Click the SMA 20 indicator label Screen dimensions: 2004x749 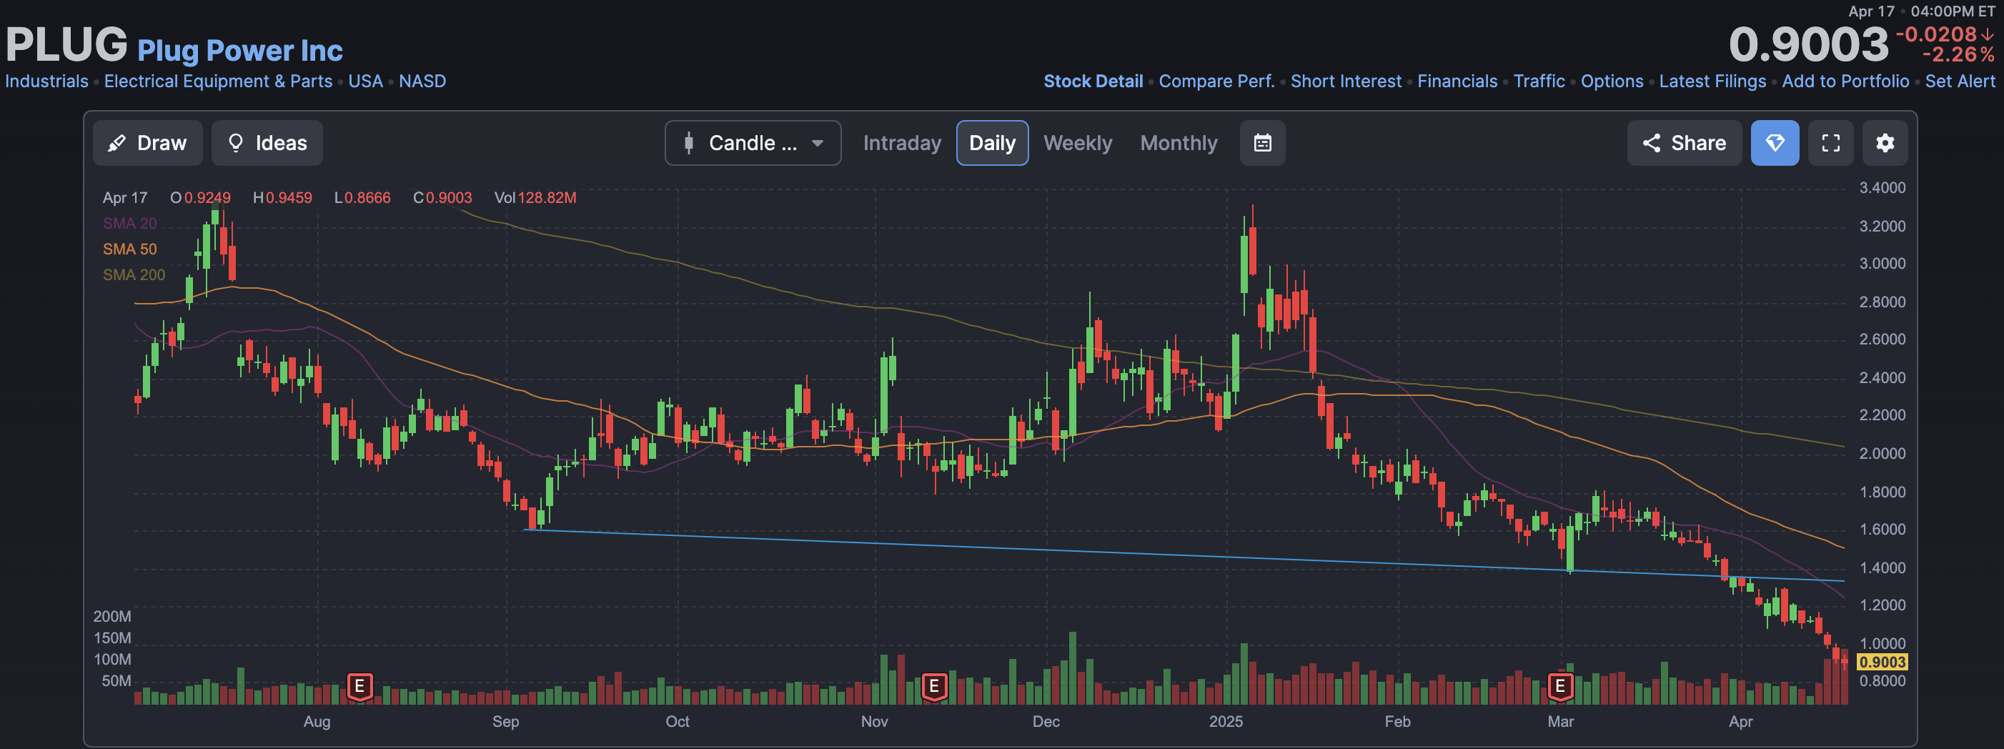130,223
